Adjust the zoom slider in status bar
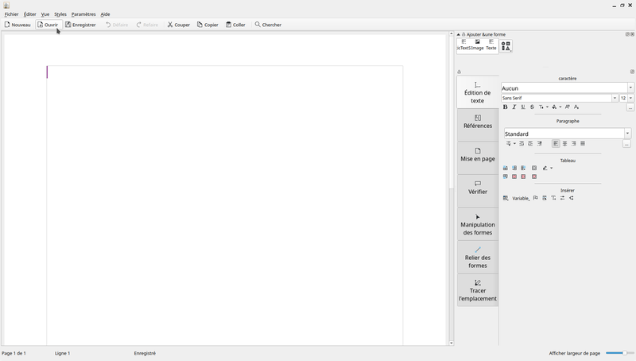The height and width of the screenshot is (361, 636). [619, 353]
